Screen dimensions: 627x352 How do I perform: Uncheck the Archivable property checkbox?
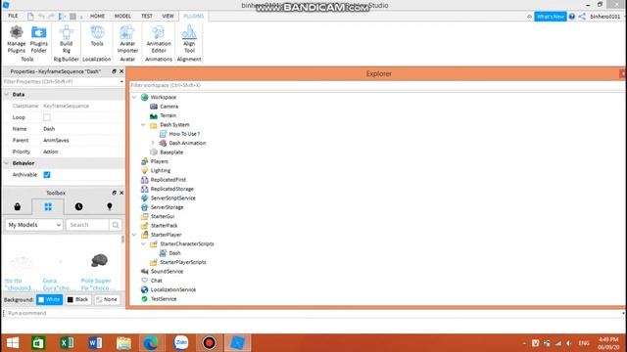coord(47,175)
